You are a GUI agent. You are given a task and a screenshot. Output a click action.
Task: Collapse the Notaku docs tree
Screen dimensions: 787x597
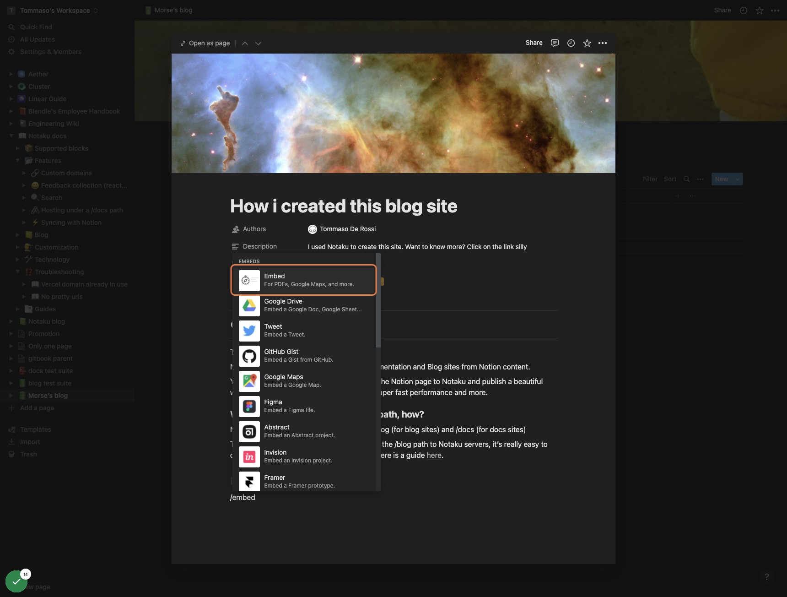[x=11, y=136]
